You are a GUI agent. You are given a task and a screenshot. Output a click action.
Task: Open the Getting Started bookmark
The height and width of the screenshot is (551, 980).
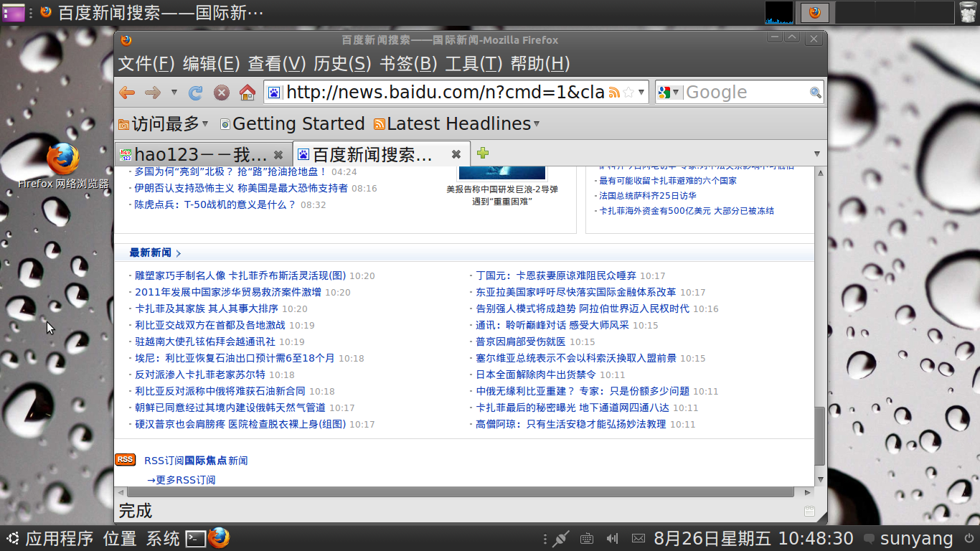click(292, 124)
